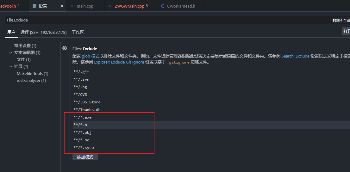Open rust-analyzer settings category

[x=31, y=80]
